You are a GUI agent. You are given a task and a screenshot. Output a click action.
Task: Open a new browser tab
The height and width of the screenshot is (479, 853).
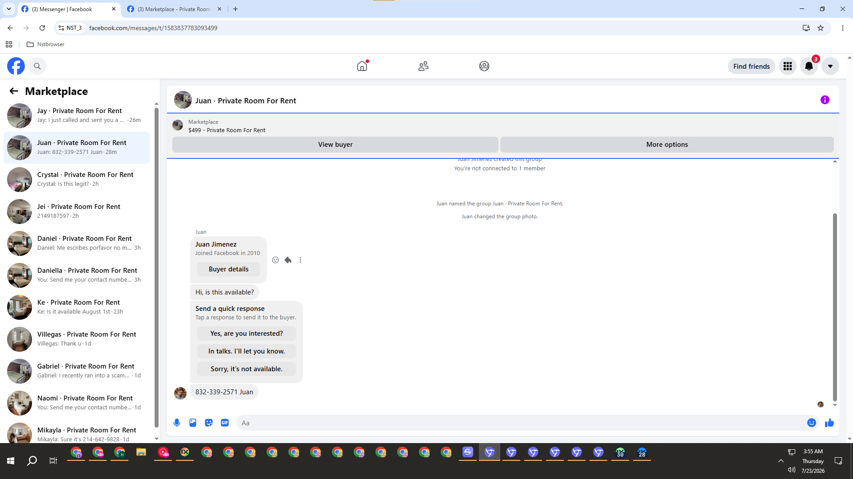pyautogui.click(x=235, y=9)
